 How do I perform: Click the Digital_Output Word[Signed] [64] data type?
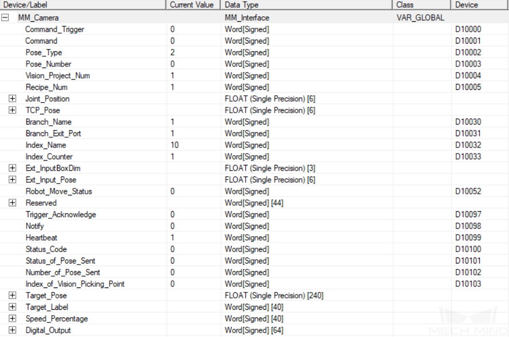pos(254,330)
